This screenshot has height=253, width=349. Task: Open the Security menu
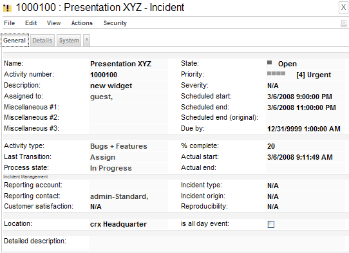coord(115,23)
